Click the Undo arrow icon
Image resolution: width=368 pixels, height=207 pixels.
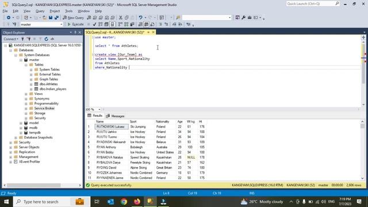(140, 18)
